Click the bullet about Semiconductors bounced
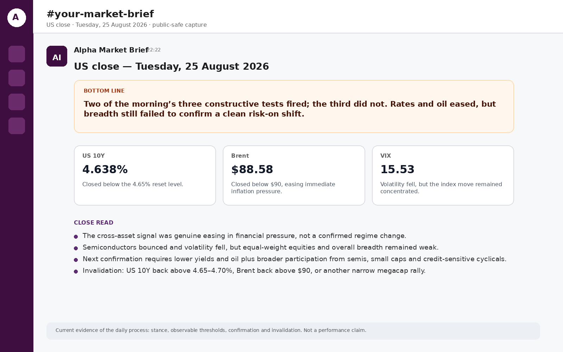 260,247
